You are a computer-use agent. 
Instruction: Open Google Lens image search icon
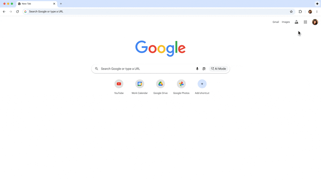point(204,69)
